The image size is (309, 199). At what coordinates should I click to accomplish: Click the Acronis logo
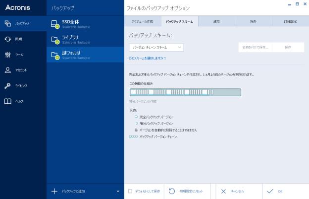(x=18, y=7)
